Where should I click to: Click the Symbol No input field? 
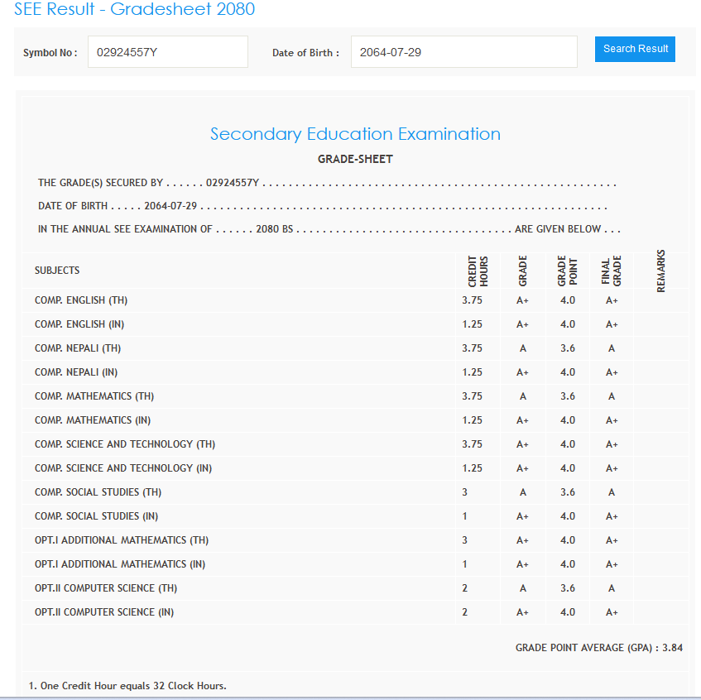167,52
